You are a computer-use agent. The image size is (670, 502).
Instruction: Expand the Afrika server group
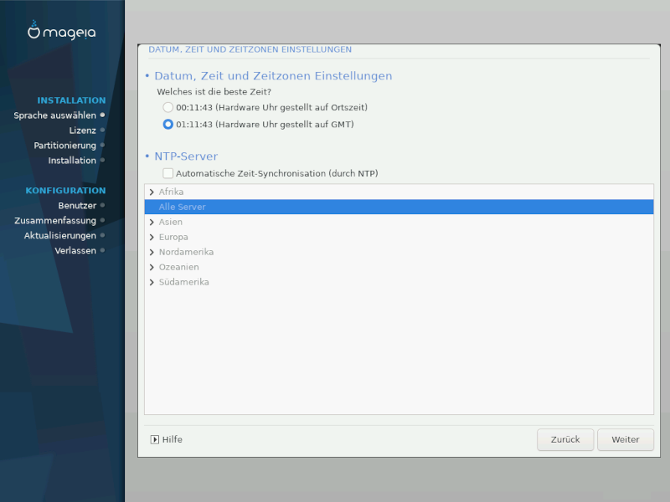pos(151,192)
